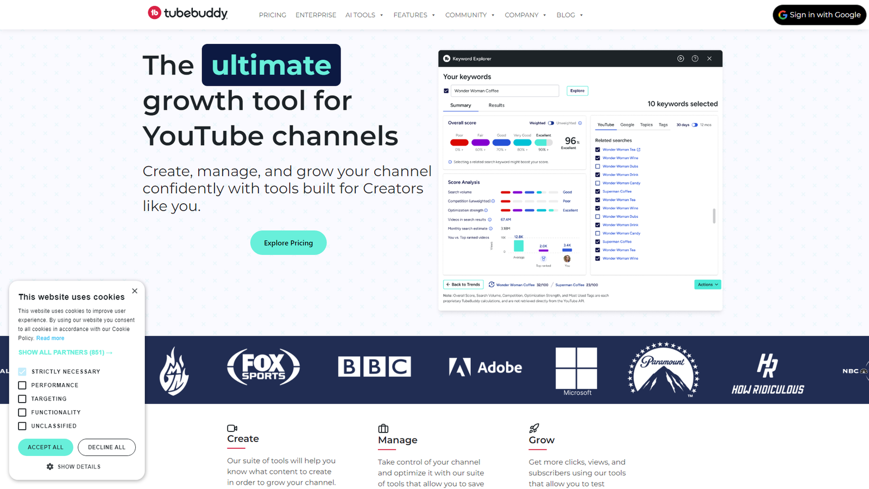
Task: Click the Grow rocket icon
Action: click(x=534, y=428)
